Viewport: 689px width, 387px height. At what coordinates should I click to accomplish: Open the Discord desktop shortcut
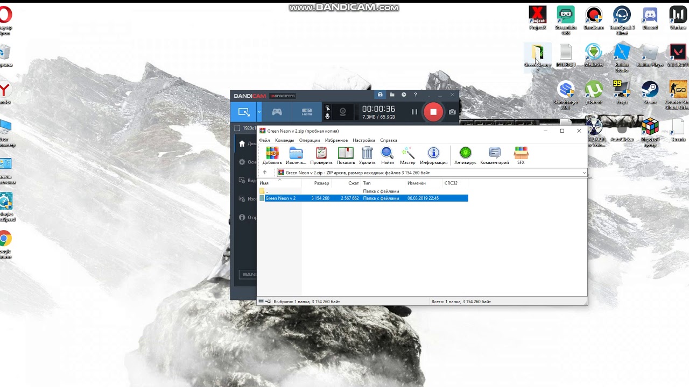(x=650, y=18)
